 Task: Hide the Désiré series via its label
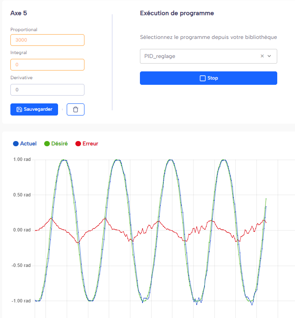[x=59, y=144]
